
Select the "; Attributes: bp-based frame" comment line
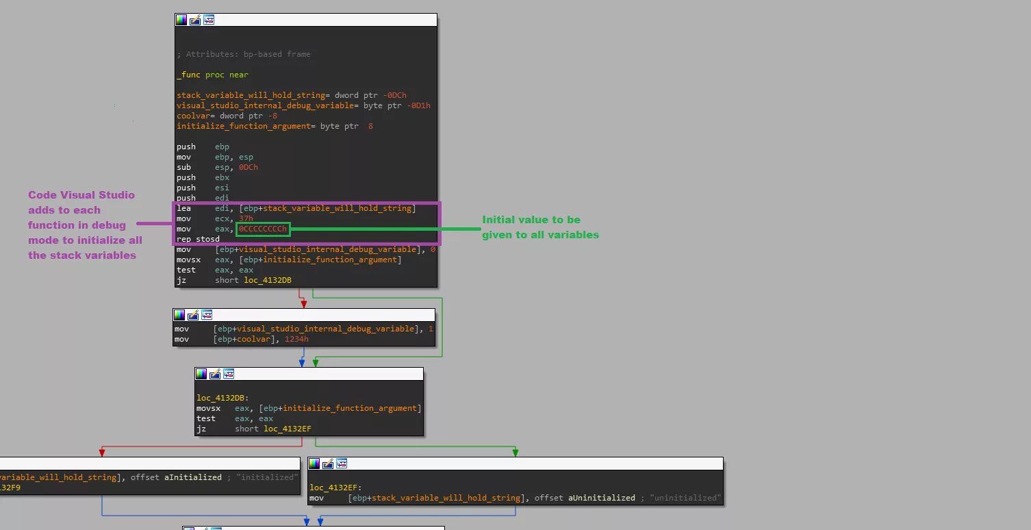point(243,54)
